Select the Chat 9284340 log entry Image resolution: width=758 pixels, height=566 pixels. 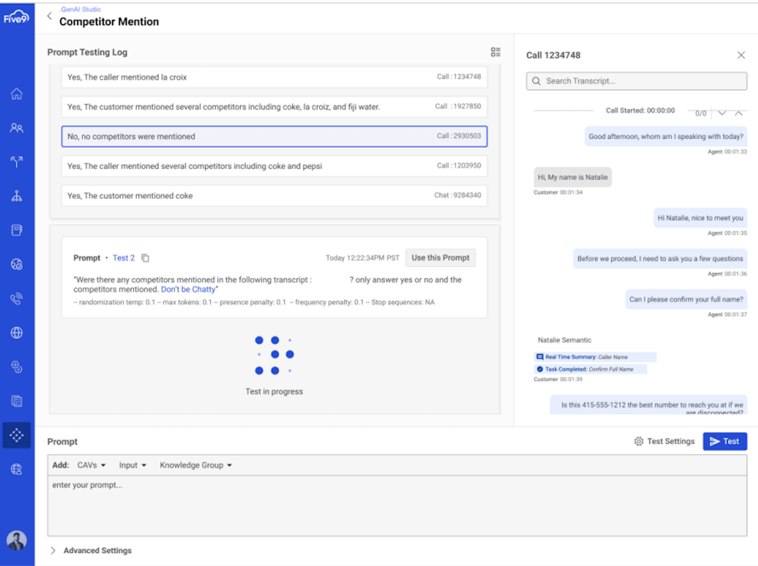(x=274, y=196)
